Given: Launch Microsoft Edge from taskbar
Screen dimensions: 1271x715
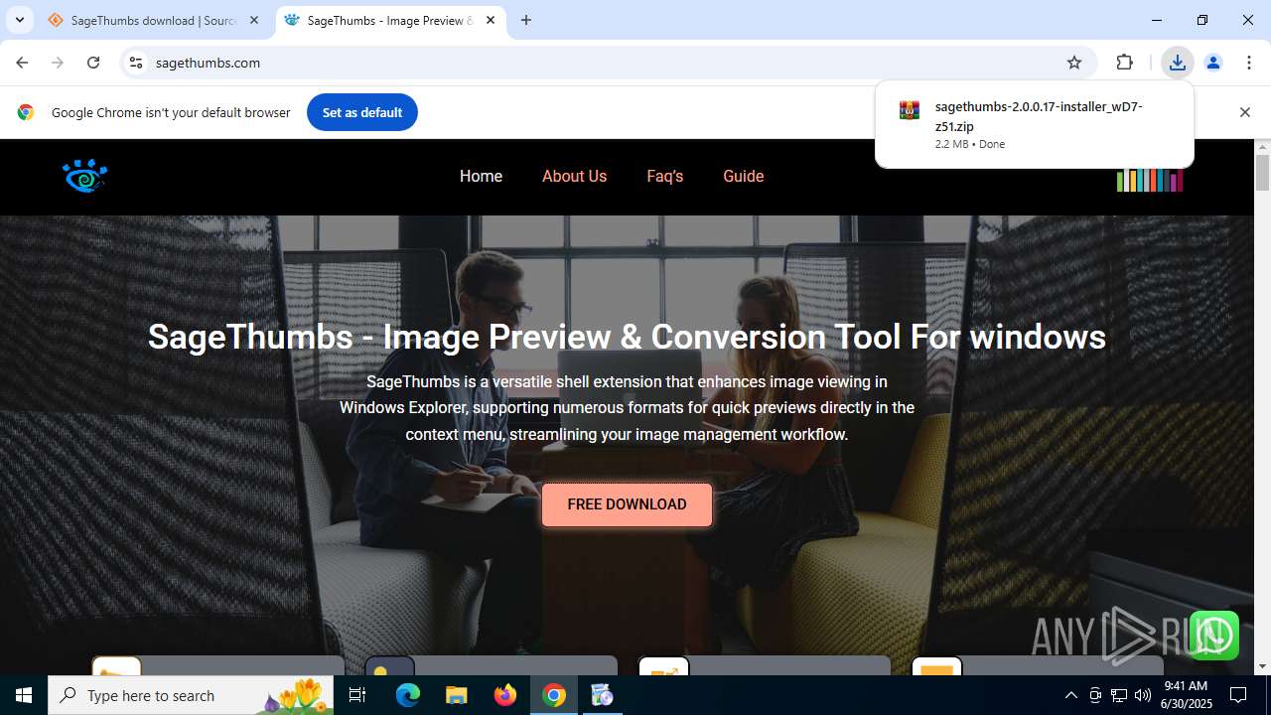Looking at the screenshot, I should pyautogui.click(x=408, y=695).
